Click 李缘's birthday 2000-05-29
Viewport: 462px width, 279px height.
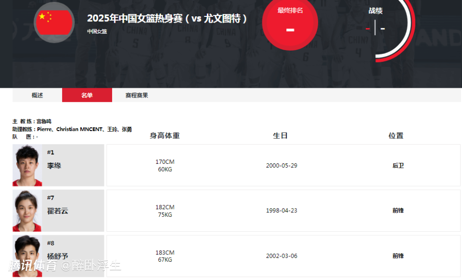point(282,166)
